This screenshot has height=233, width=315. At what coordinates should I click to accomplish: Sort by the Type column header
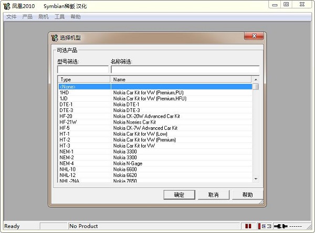[84, 80]
